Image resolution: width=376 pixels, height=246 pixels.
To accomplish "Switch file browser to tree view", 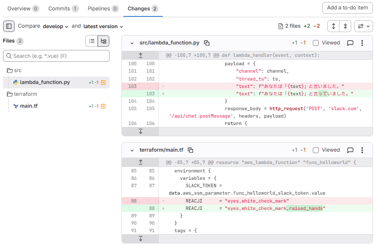I will (x=103, y=41).
